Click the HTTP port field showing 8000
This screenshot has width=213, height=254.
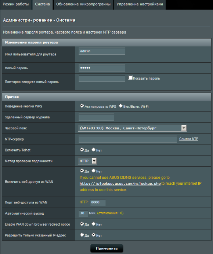pyautogui.click(x=98, y=202)
